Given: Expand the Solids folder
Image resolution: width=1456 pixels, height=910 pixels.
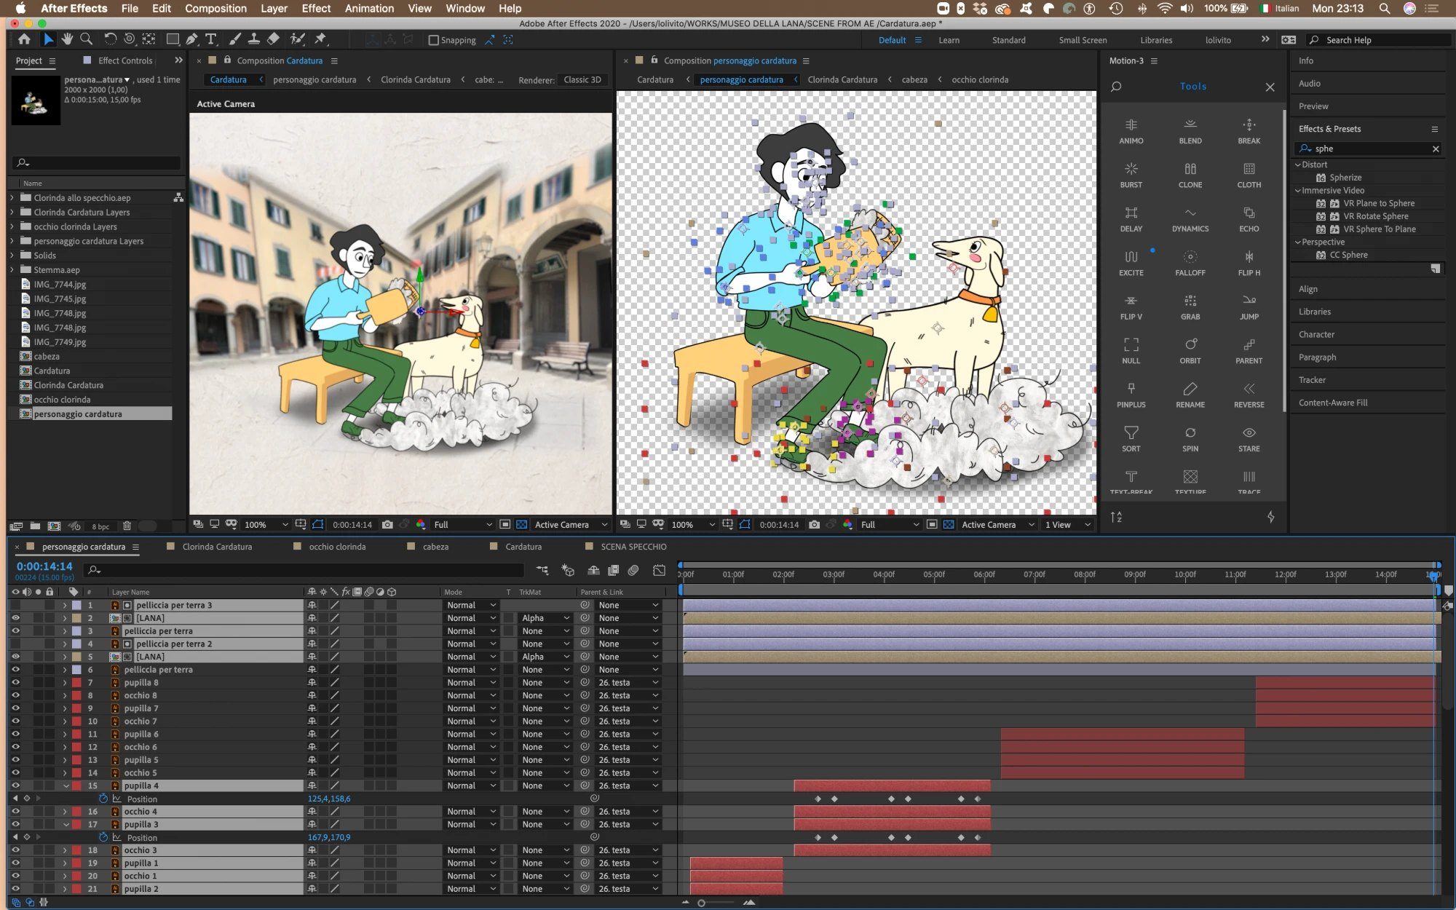Looking at the screenshot, I should (x=12, y=255).
